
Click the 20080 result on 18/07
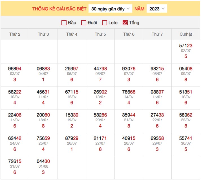pos(43,115)
